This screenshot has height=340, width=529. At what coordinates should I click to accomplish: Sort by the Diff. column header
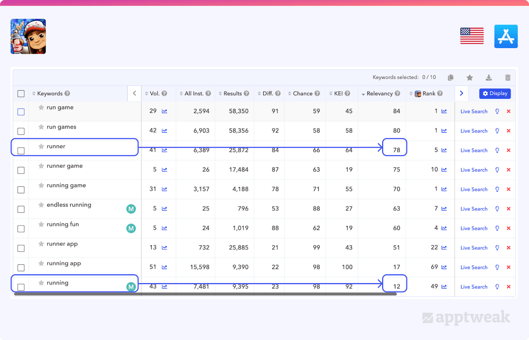[x=268, y=93]
